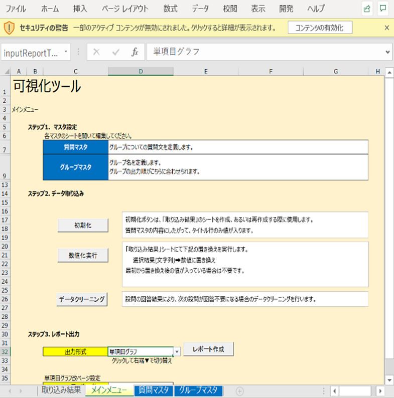Image resolution: width=394 pixels, height=398 pixels.
Task: Open the ファイル menu
Action: point(16,9)
